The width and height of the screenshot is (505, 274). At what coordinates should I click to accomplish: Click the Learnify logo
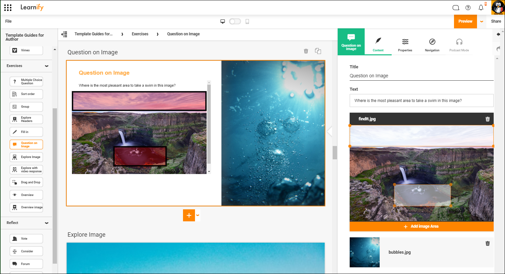[x=32, y=7]
